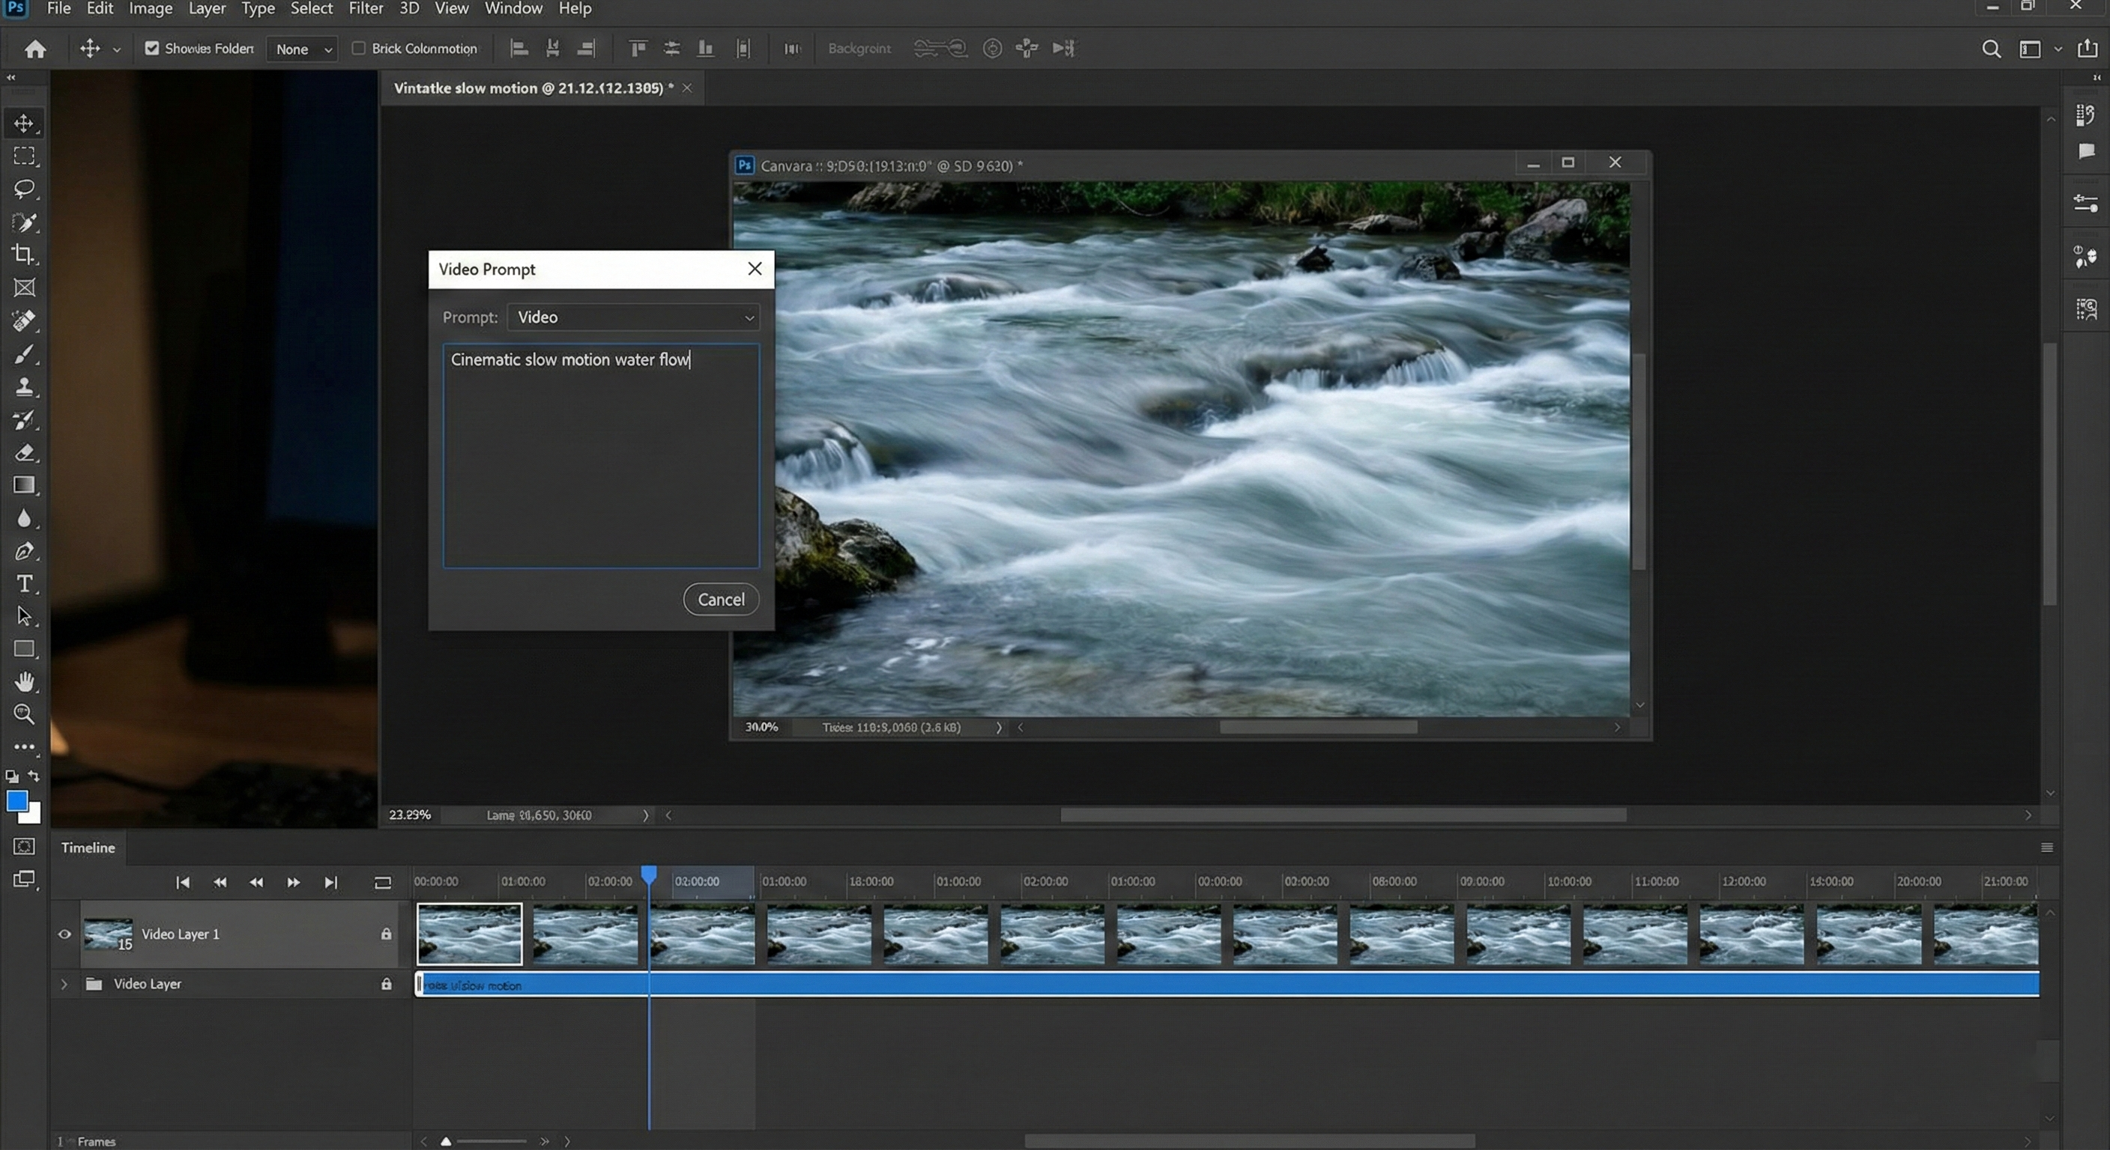The height and width of the screenshot is (1150, 2110).
Task: Activate the Hand tool
Action: pyautogui.click(x=24, y=682)
